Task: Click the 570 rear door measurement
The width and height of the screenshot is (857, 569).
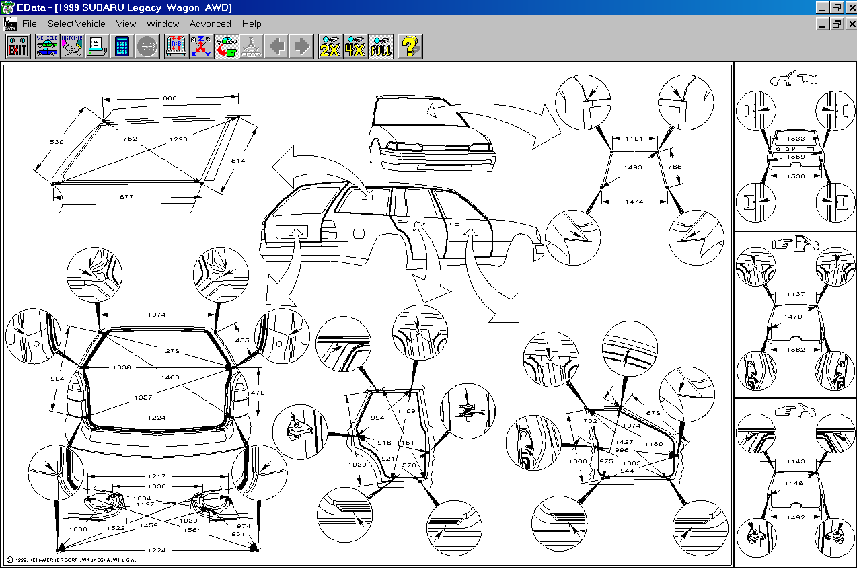Action: tap(410, 465)
